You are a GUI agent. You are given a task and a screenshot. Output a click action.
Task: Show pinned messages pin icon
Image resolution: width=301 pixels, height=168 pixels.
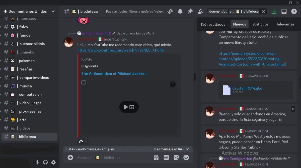pyautogui.click(x=190, y=11)
